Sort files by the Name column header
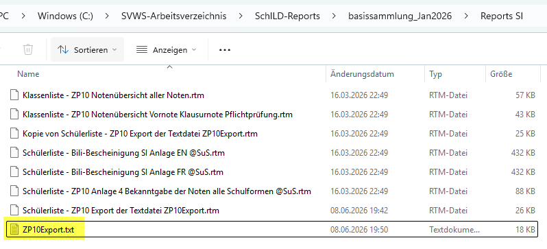 (x=28, y=74)
